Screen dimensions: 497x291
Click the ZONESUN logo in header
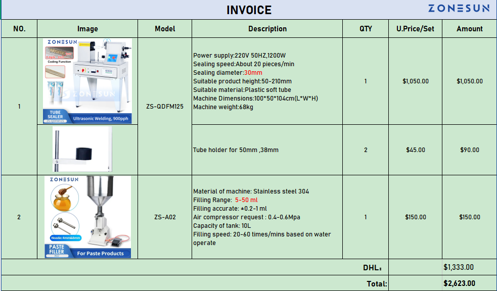pyautogui.click(x=459, y=8)
